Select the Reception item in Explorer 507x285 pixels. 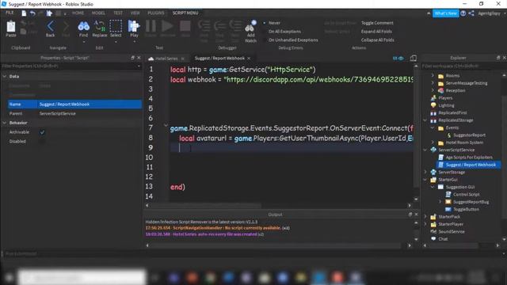click(456, 90)
